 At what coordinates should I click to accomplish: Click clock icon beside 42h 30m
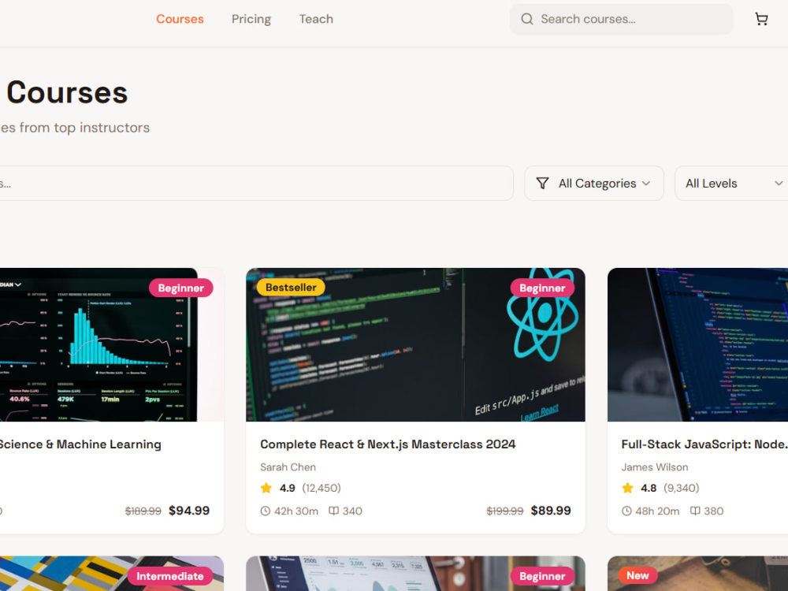(x=266, y=511)
